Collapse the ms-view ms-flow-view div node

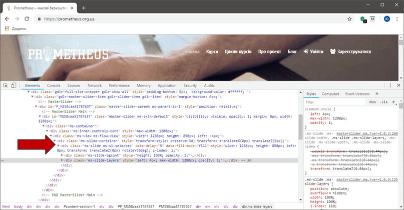[x=51, y=136]
